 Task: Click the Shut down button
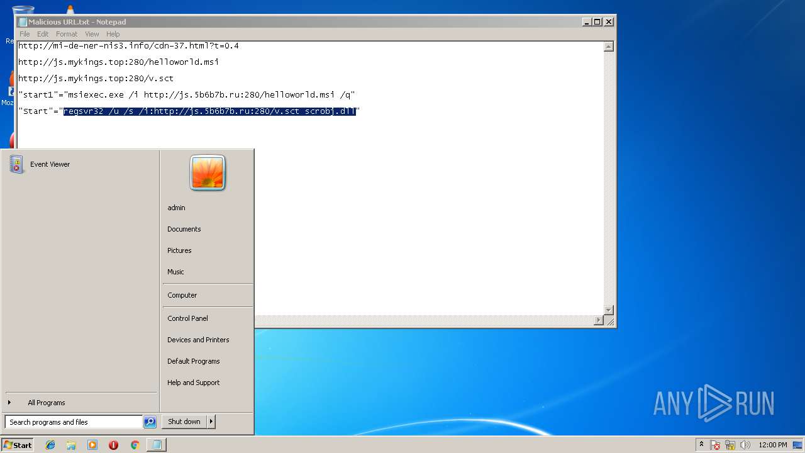[184, 422]
